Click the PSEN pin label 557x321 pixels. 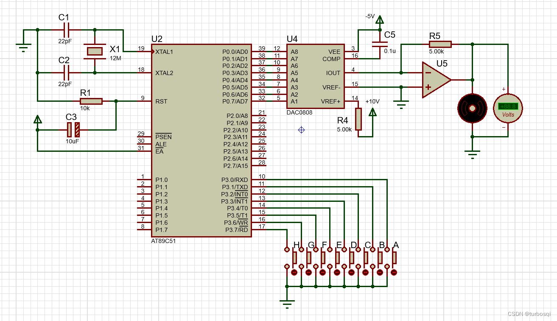(x=163, y=137)
